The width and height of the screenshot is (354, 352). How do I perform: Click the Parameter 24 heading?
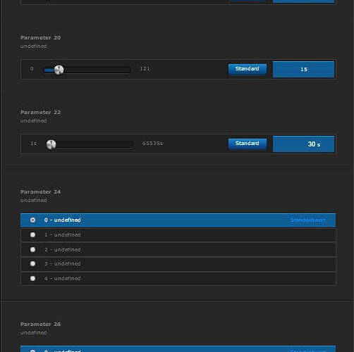pyautogui.click(x=40, y=192)
